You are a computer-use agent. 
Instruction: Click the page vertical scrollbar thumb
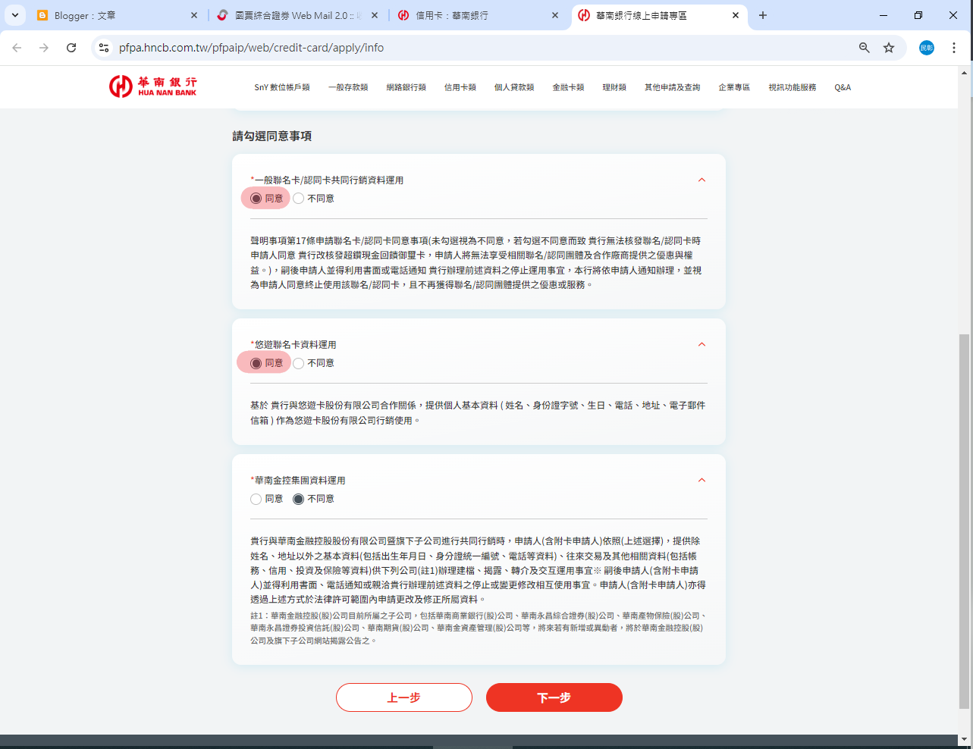click(x=965, y=521)
